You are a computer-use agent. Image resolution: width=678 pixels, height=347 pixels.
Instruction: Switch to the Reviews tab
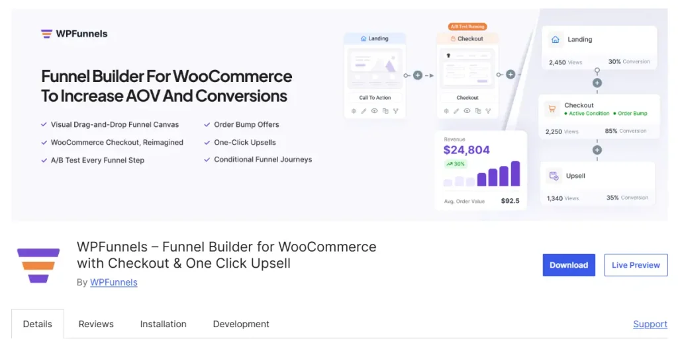coord(96,324)
